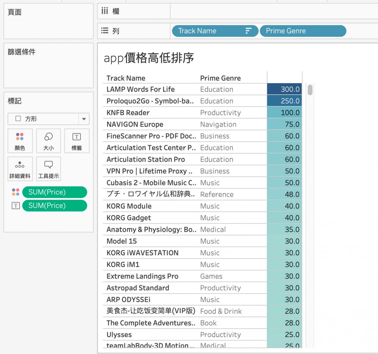
Task: Select the 美食杰-让吃饭变简单(VIP版) row
Action: pos(151,311)
